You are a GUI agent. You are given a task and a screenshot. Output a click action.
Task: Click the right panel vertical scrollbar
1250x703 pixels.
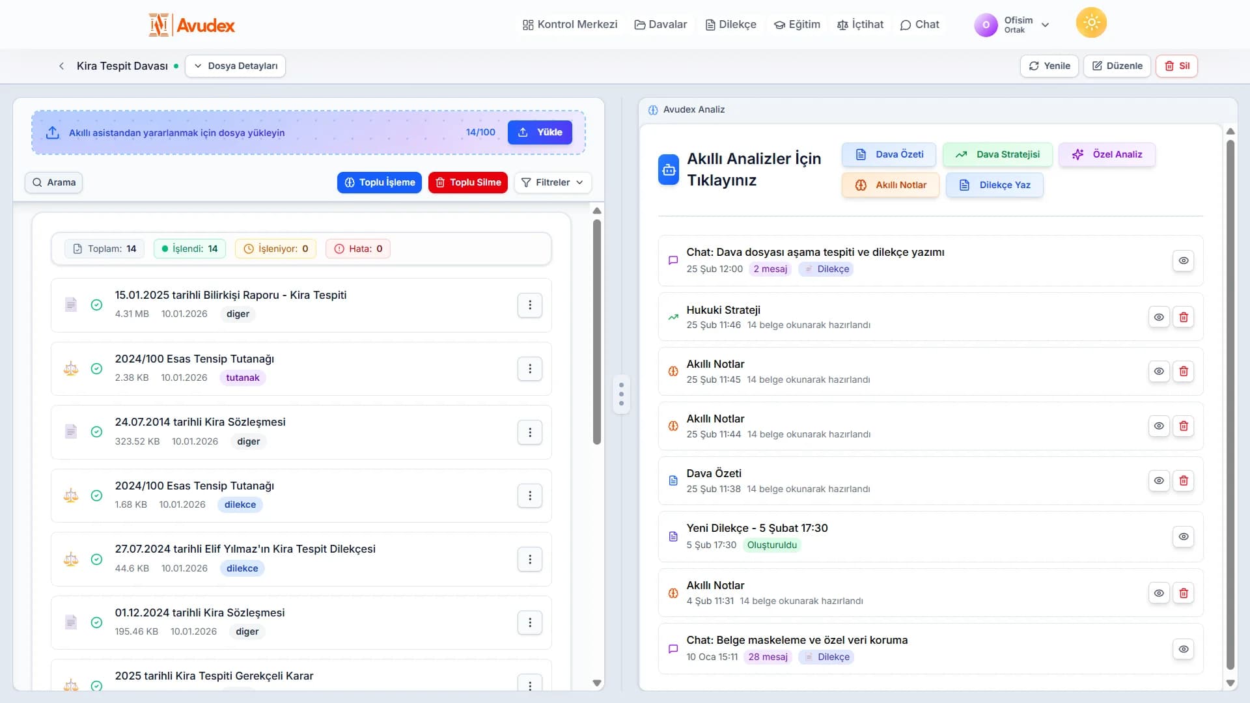(x=1230, y=404)
